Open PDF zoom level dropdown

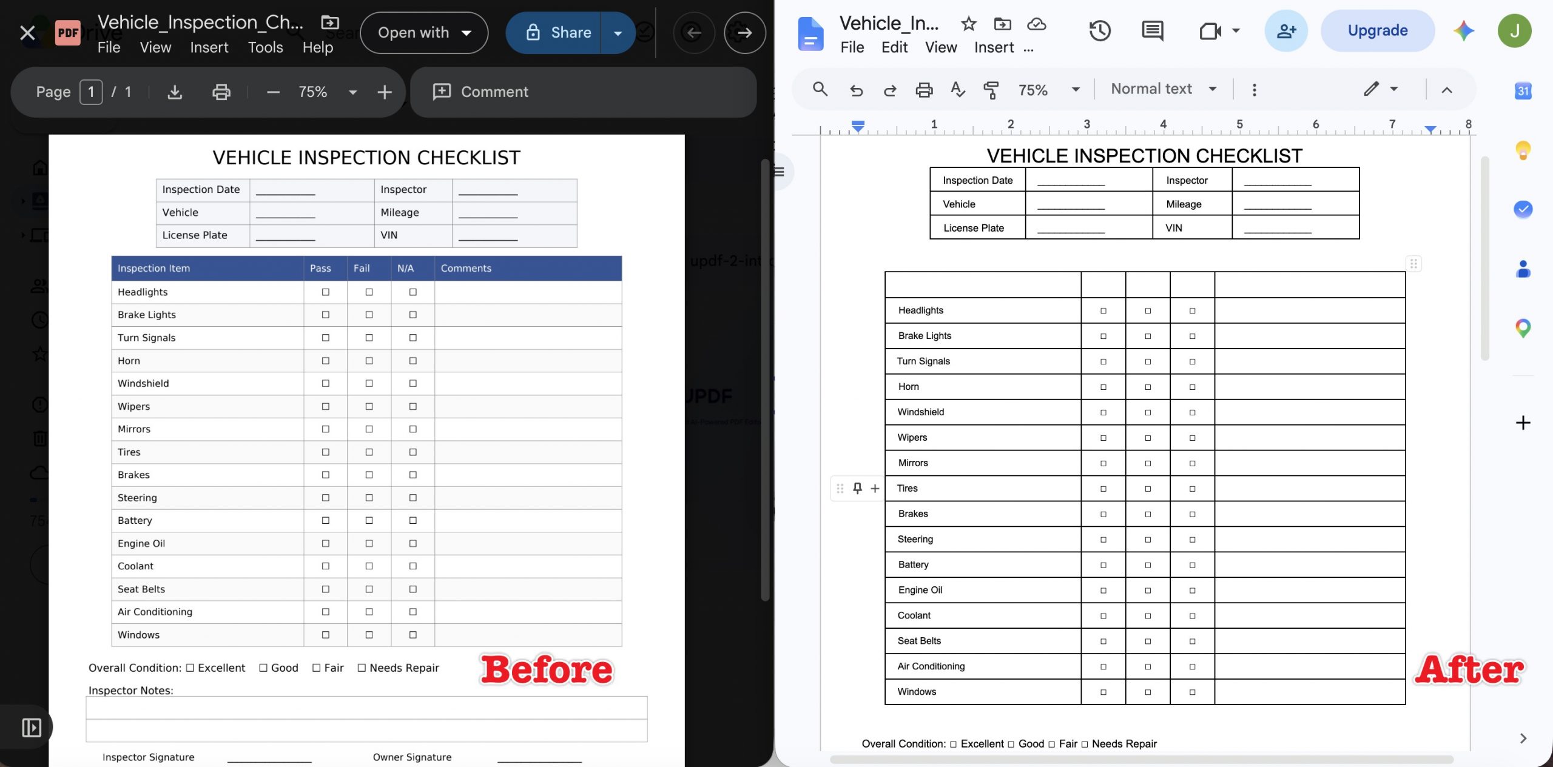(x=352, y=92)
